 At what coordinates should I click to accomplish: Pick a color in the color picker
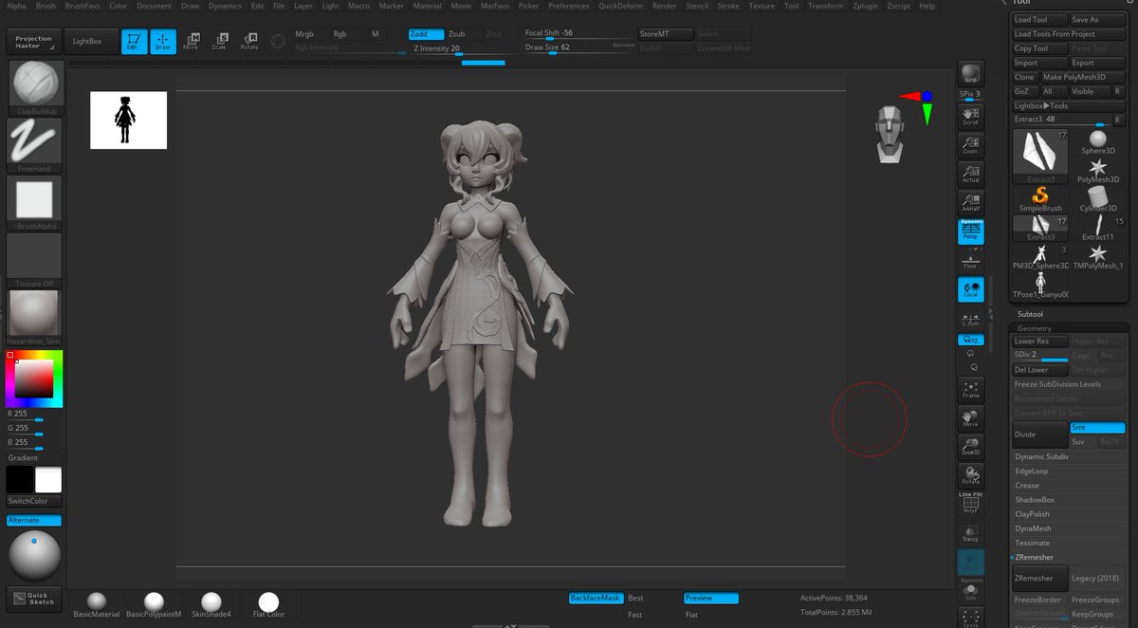click(34, 378)
